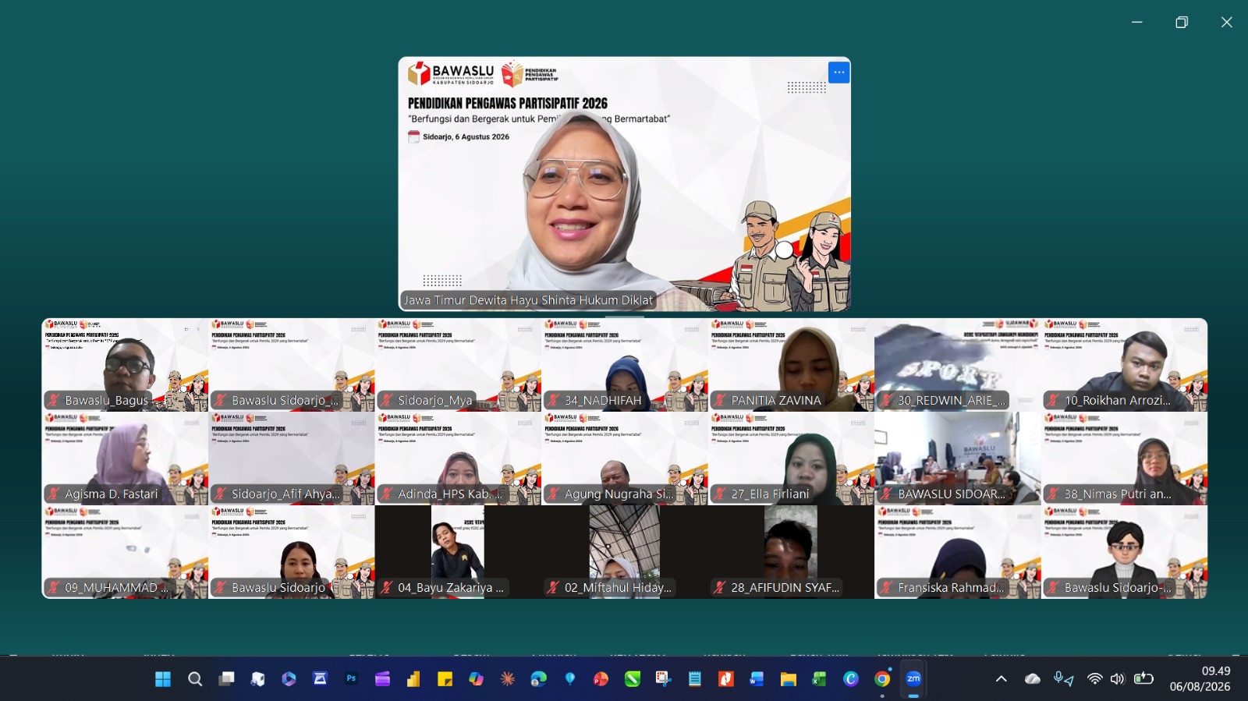
Task: Open Wi-Fi network settings in tray
Action: (1095, 679)
